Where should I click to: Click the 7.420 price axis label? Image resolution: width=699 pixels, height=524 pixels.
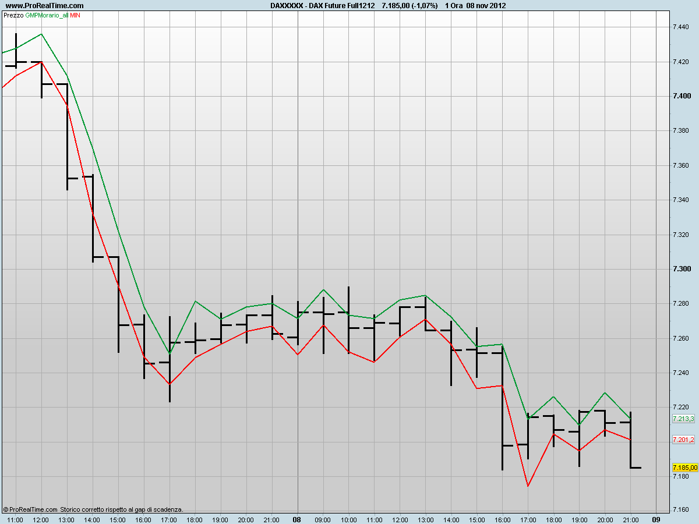pos(680,62)
